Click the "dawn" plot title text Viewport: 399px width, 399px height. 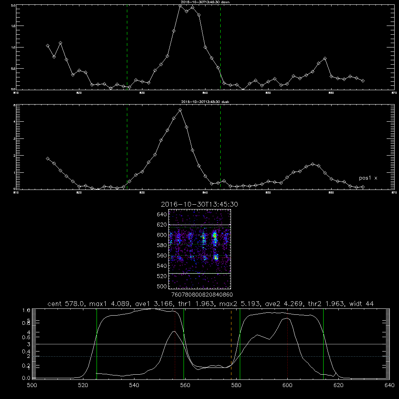[x=205, y=2]
